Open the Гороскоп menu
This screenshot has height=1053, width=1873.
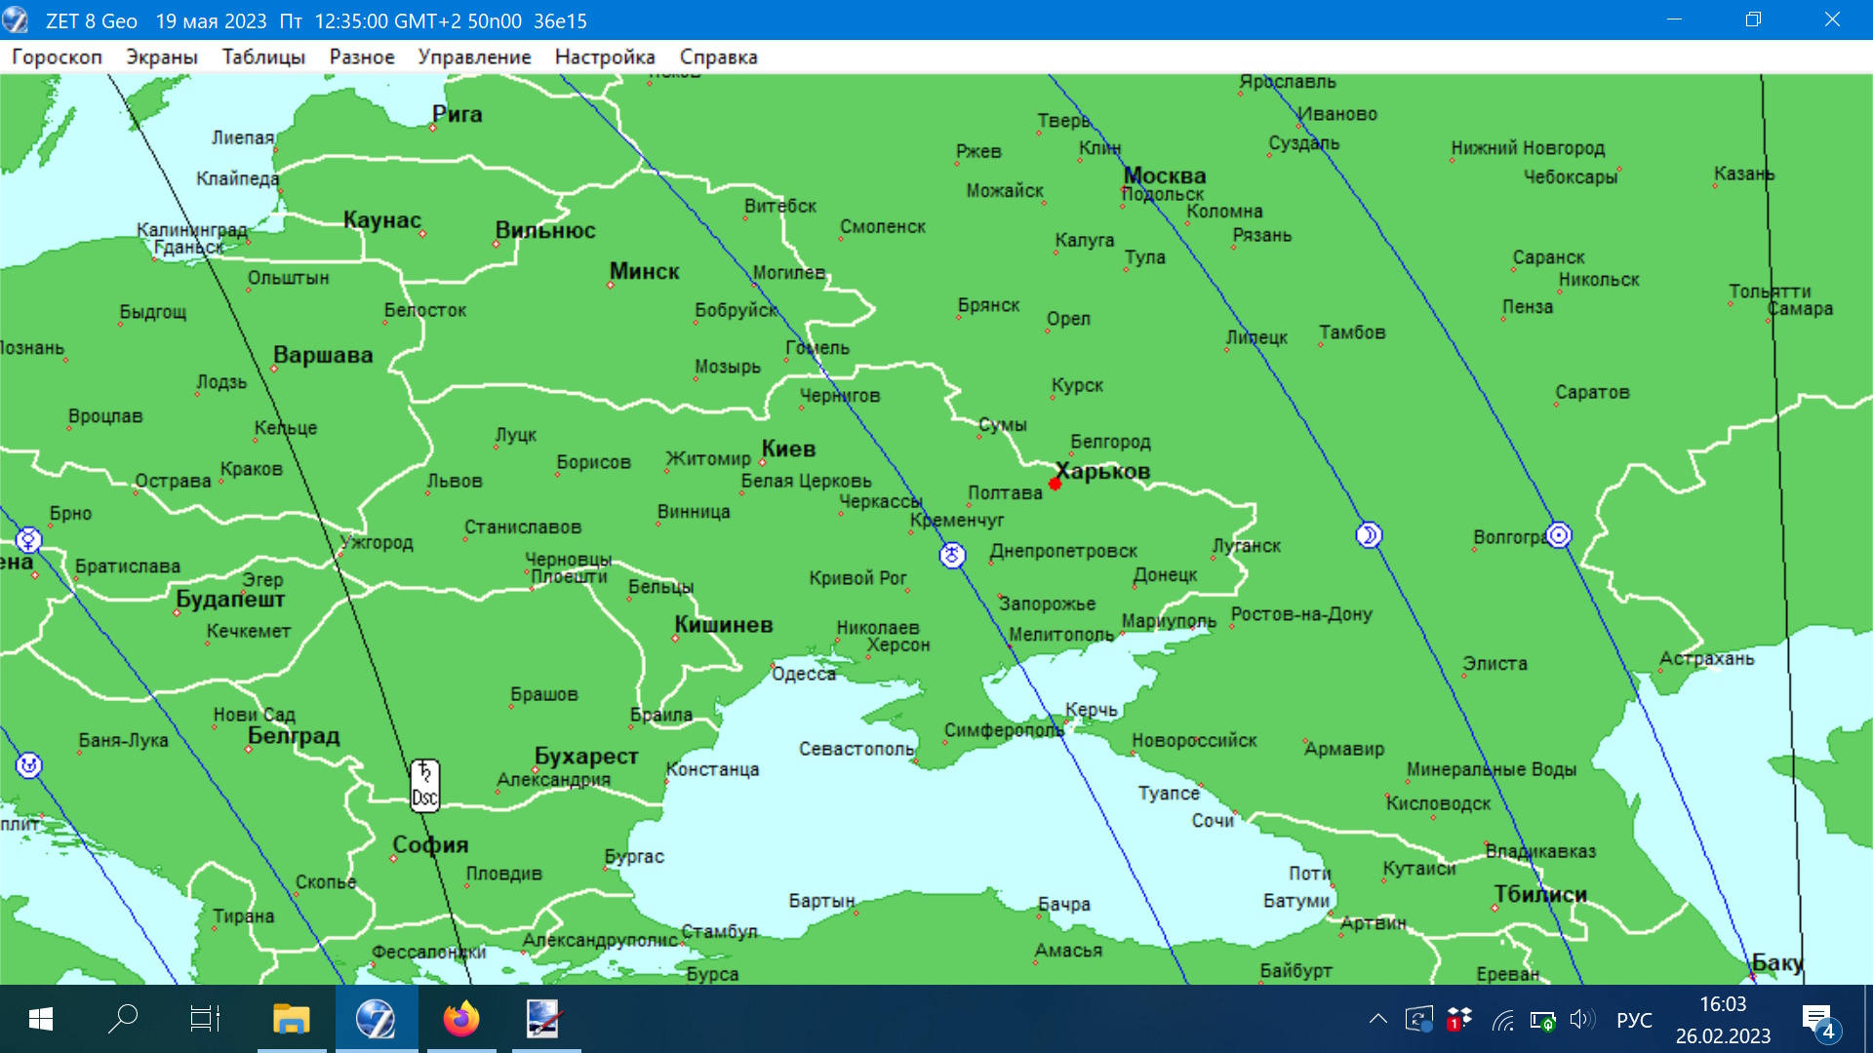pos(57,58)
